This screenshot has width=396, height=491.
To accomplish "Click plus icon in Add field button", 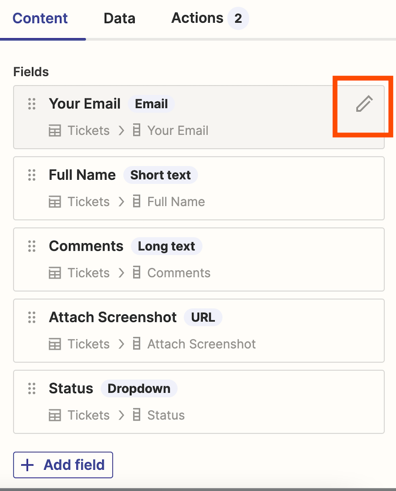I will pos(28,465).
